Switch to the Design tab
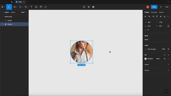Image resolution: width=171 pixels, height=96 pixels. [147, 12]
